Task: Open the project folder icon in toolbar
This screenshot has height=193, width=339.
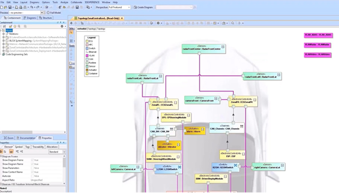Action: 5,7
